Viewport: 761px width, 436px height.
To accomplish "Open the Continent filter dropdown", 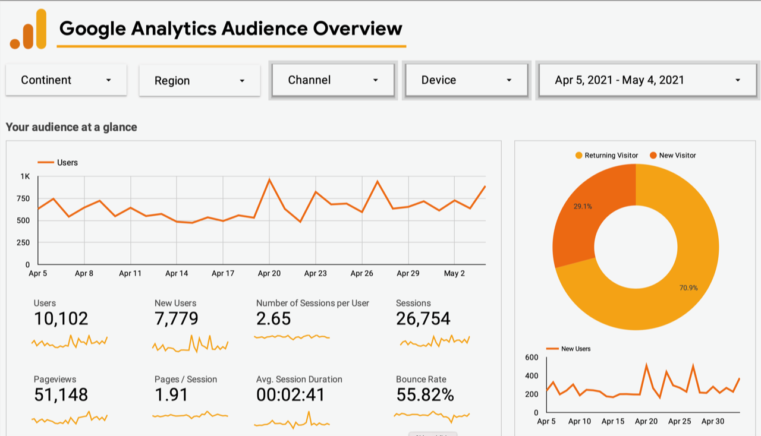I will point(66,80).
